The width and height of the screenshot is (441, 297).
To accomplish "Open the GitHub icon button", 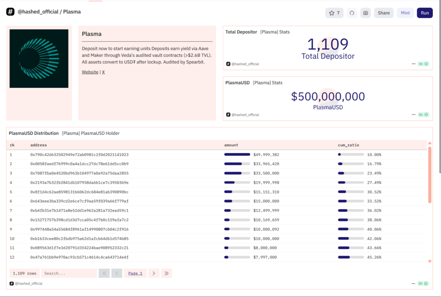I will click(352, 13).
